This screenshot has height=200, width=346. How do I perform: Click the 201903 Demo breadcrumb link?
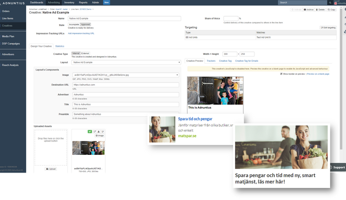click(x=85, y=9)
